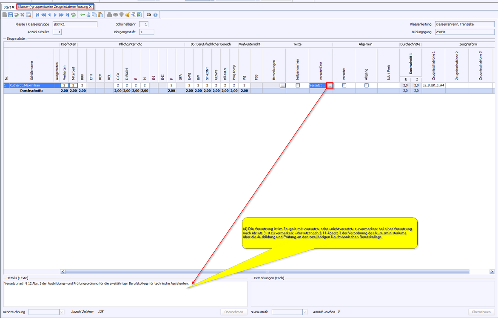Go to next record using single right arrow
This screenshot has width=498, height=318.
[x=55, y=15]
